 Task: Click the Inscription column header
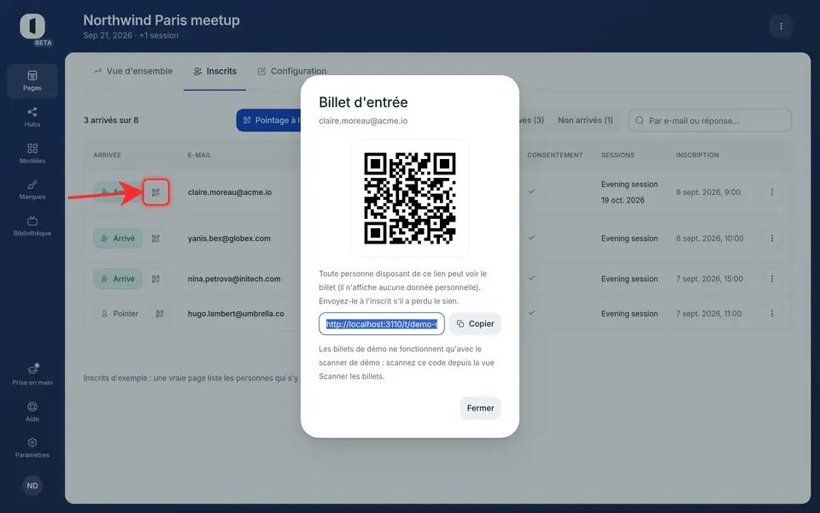(697, 155)
